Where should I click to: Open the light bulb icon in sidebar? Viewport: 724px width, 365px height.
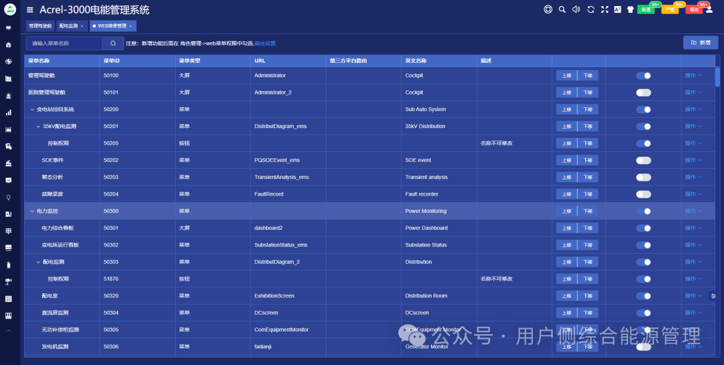8,197
